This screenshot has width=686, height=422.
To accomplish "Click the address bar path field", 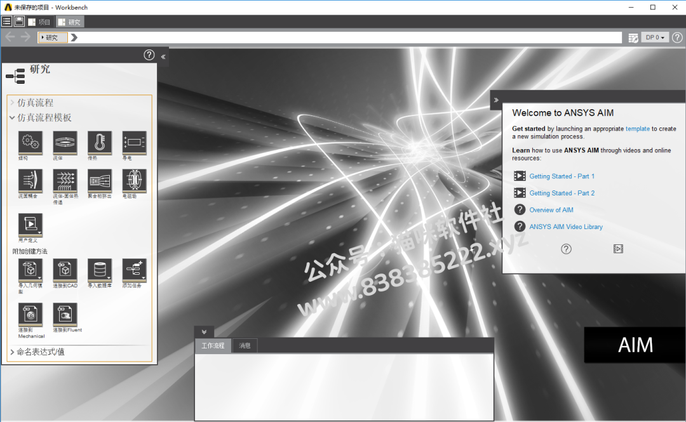I will click(330, 37).
